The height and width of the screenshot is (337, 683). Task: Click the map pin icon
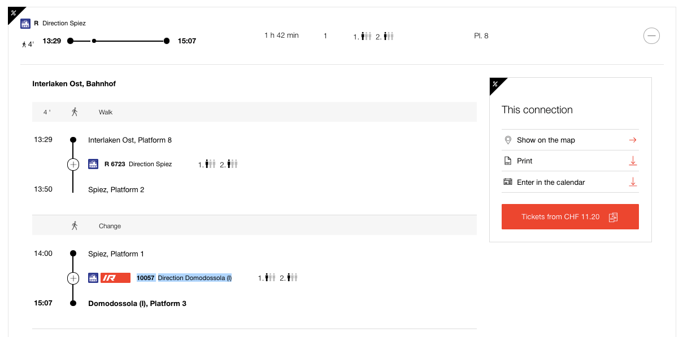[507, 140]
